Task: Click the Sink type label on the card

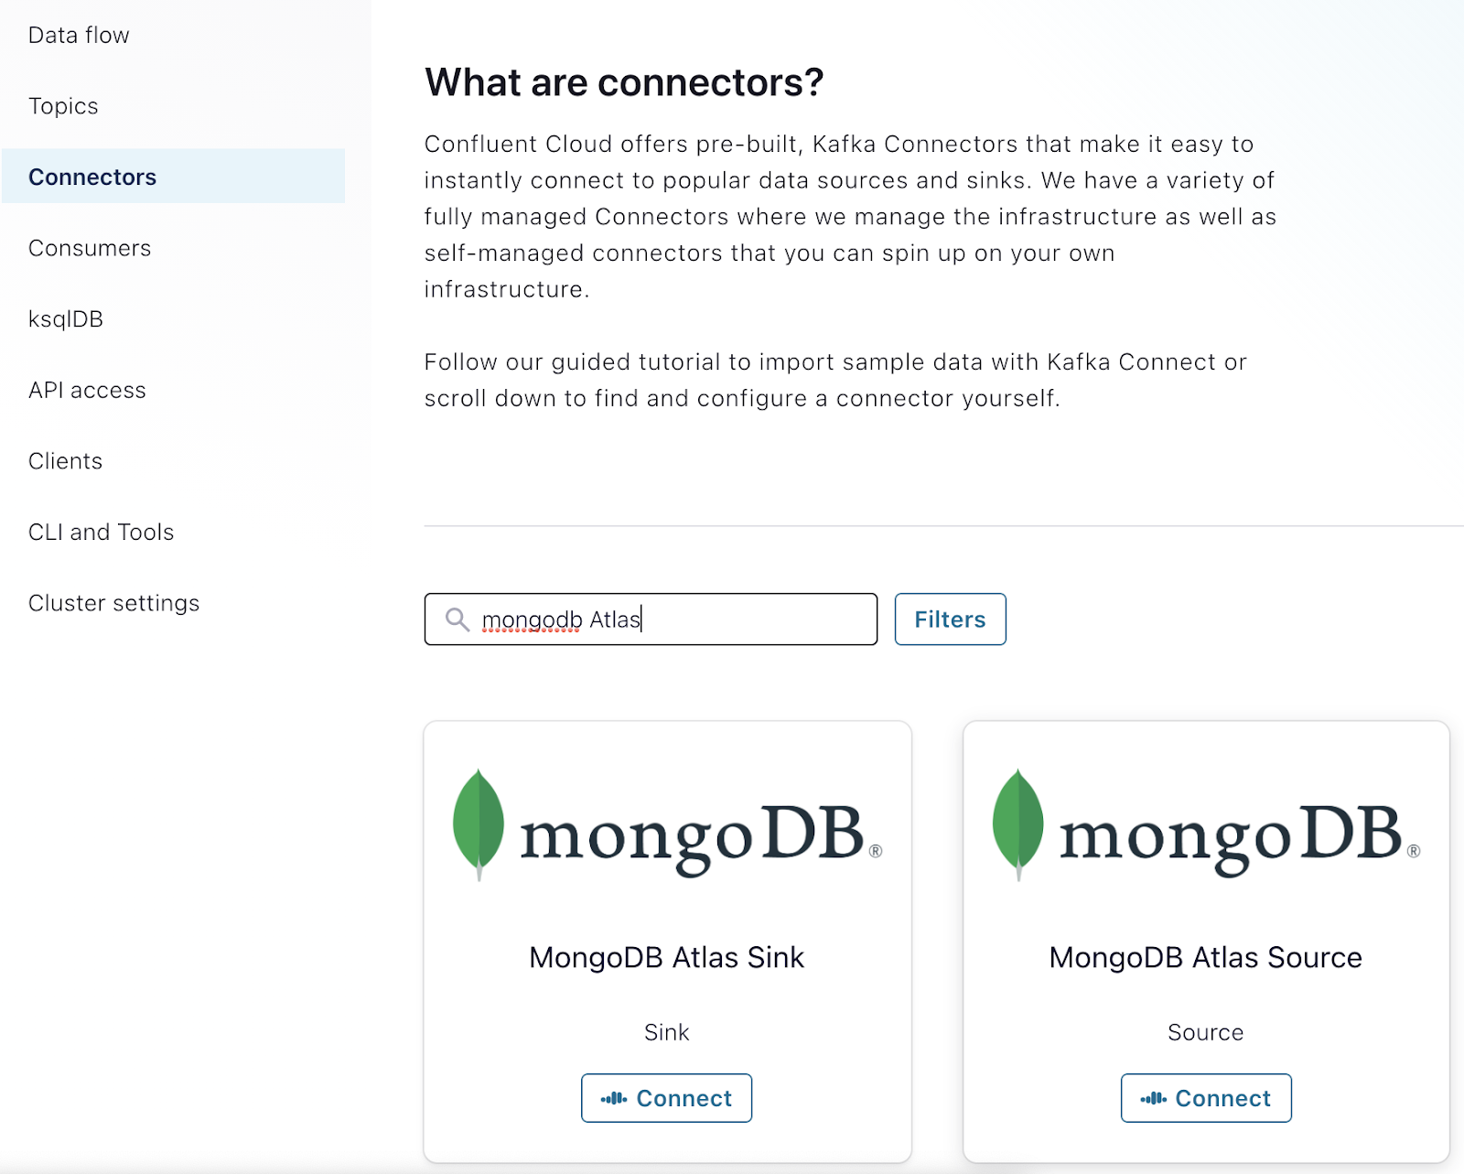Action: (666, 1032)
